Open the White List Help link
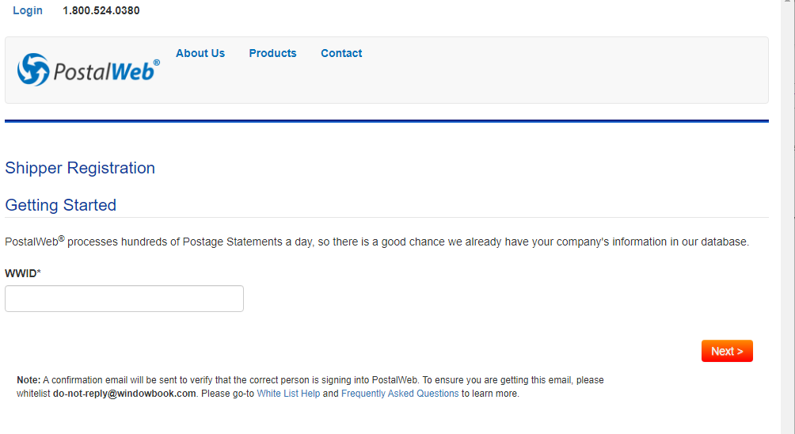The height and width of the screenshot is (434, 795). click(x=288, y=394)
